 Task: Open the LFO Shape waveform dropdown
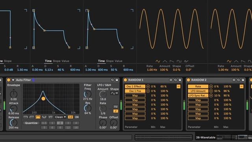[x=114, y=93]
